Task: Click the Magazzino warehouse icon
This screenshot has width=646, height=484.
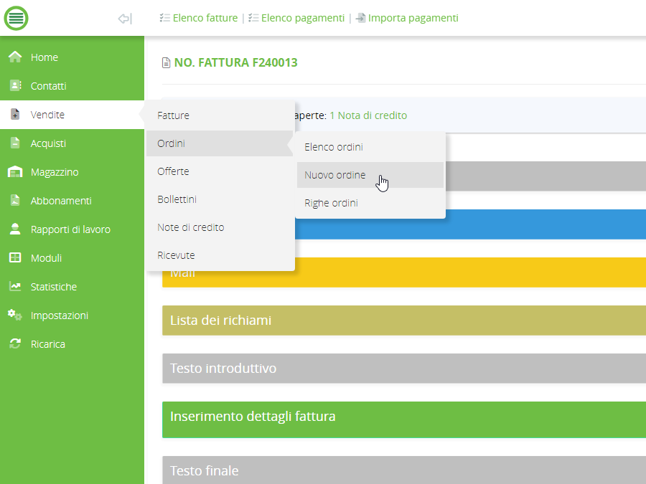Action: tap(15, 172)
